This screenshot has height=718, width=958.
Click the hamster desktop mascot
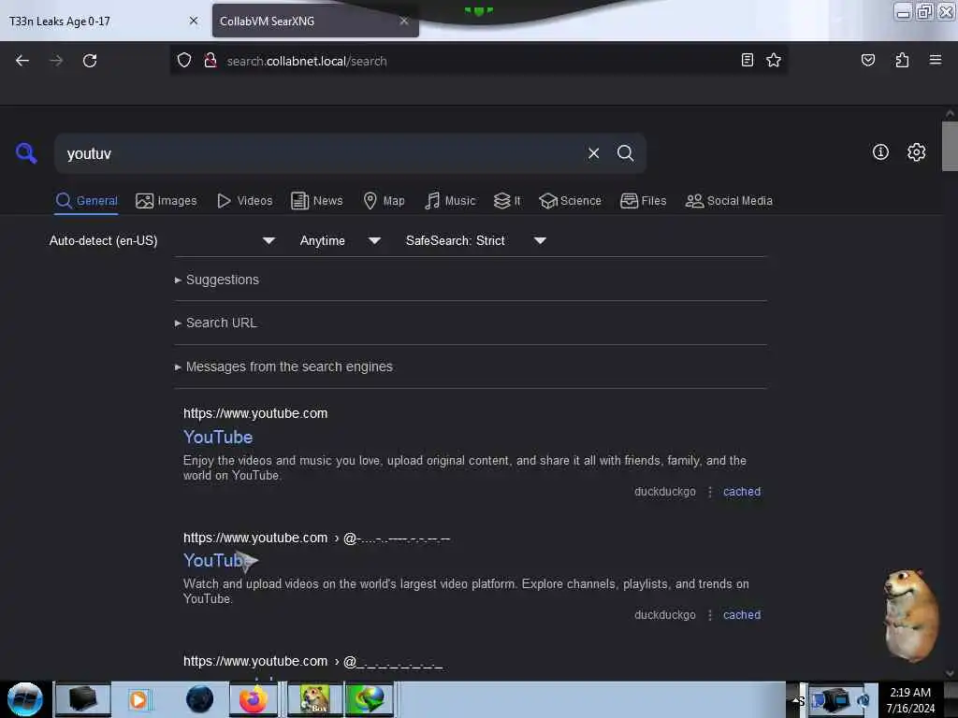(910, 615)
